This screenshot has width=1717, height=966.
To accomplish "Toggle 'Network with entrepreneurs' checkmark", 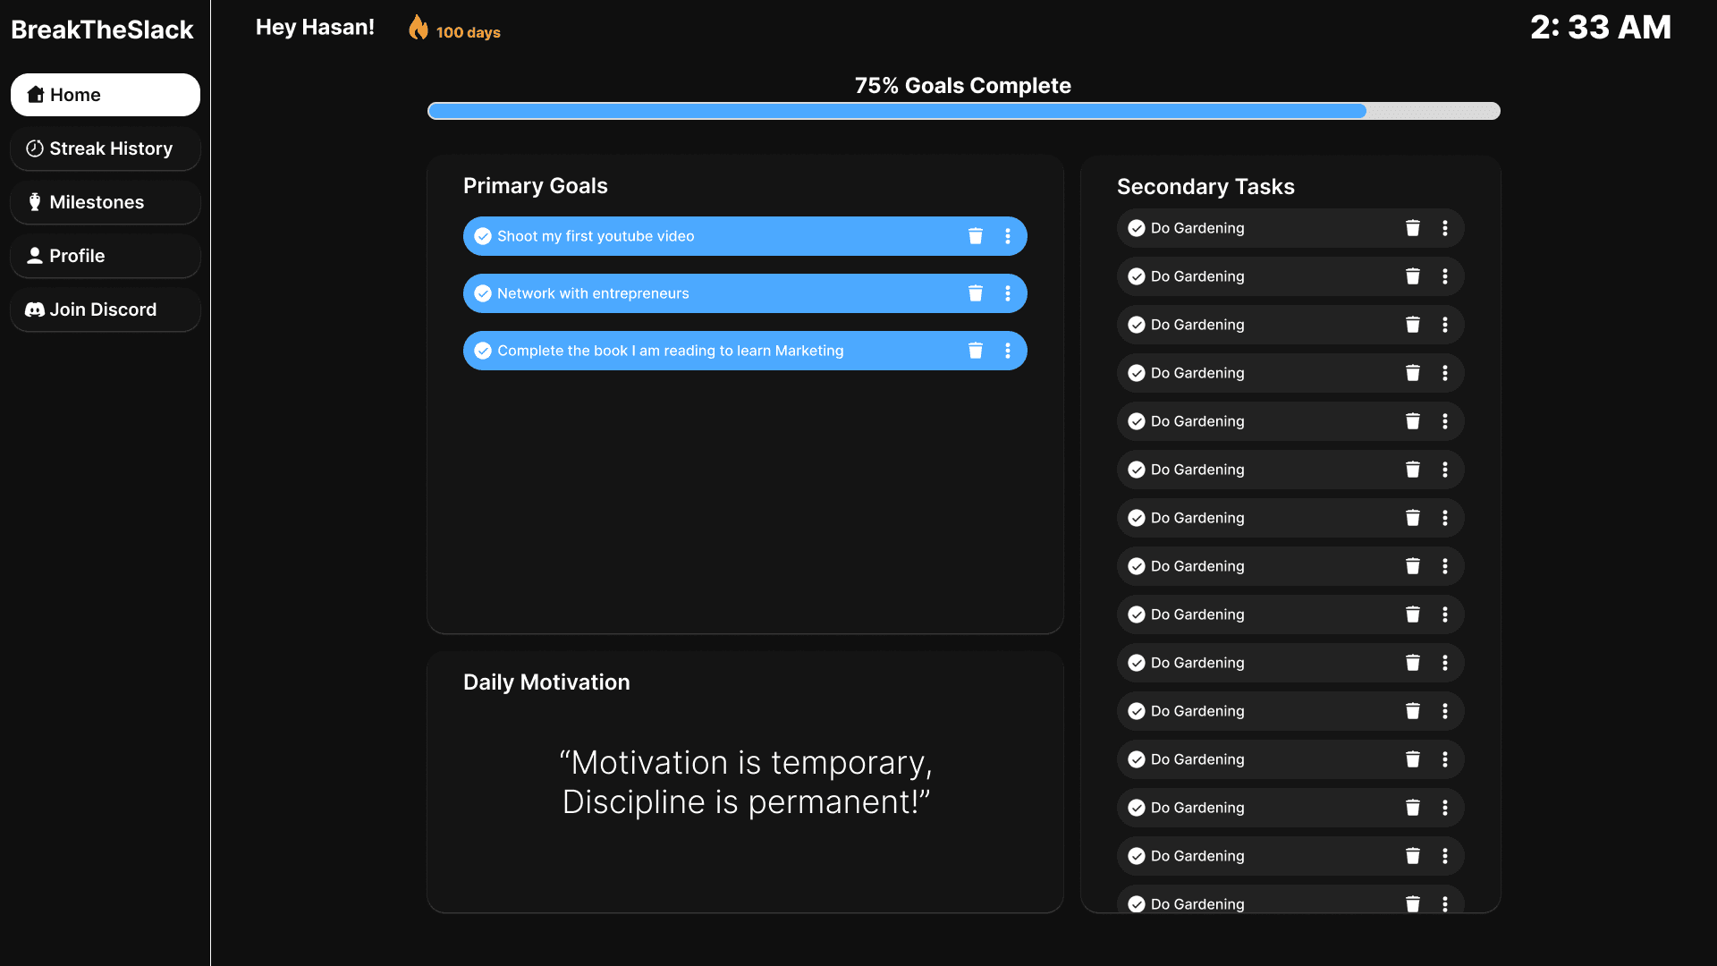I will tap(483, 293).
